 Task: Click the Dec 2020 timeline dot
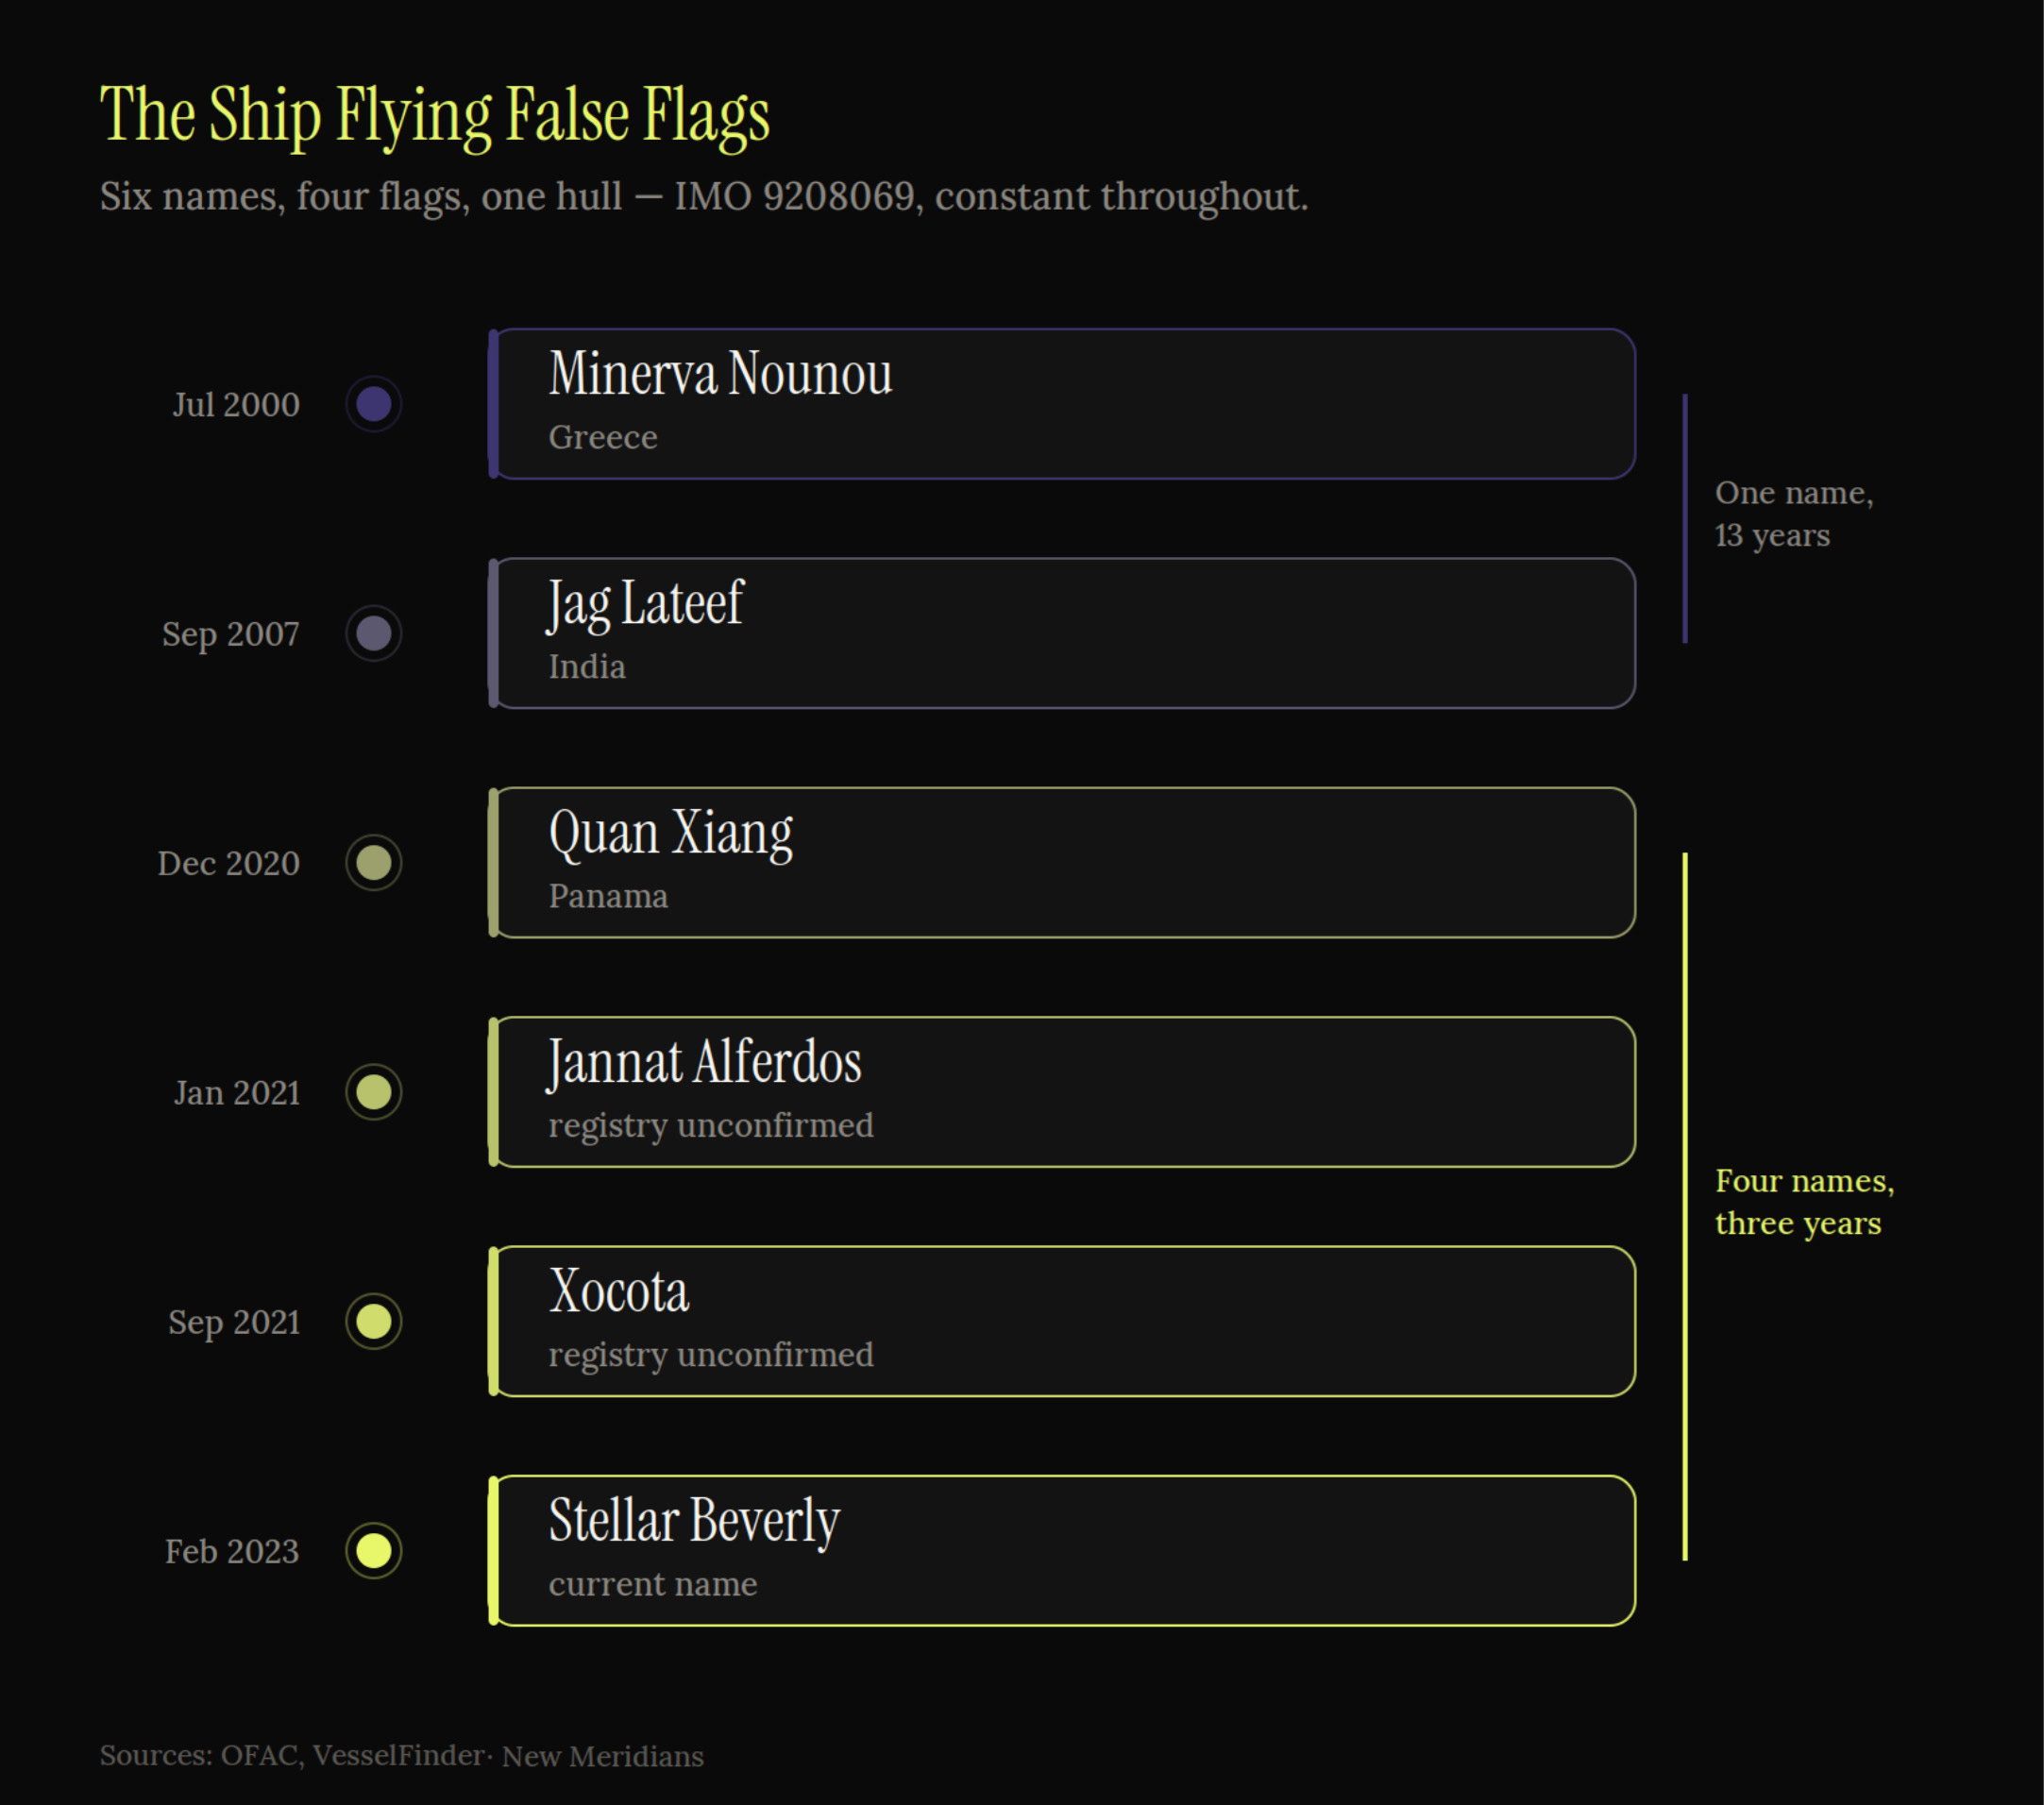coord(374,862)
